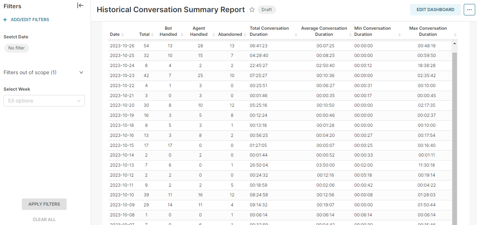The width and height of the screenshot is (477, 225).
Task: Sort by Average Conversation Duration
Action: 350,35
